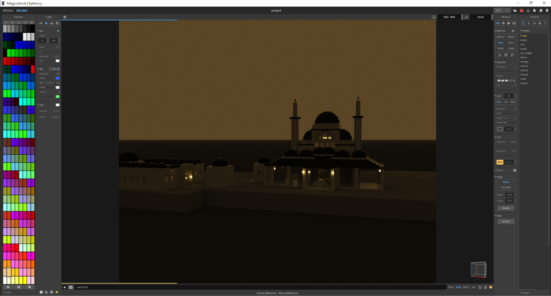Screen dimensions: 551x296
Task: Collapse the Film section
Action: [x=495, y=137]
